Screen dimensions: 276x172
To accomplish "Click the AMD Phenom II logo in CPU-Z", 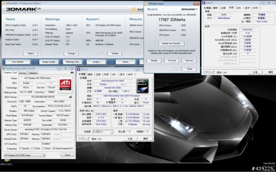I will pyautogui.click(x=142, y=86).
